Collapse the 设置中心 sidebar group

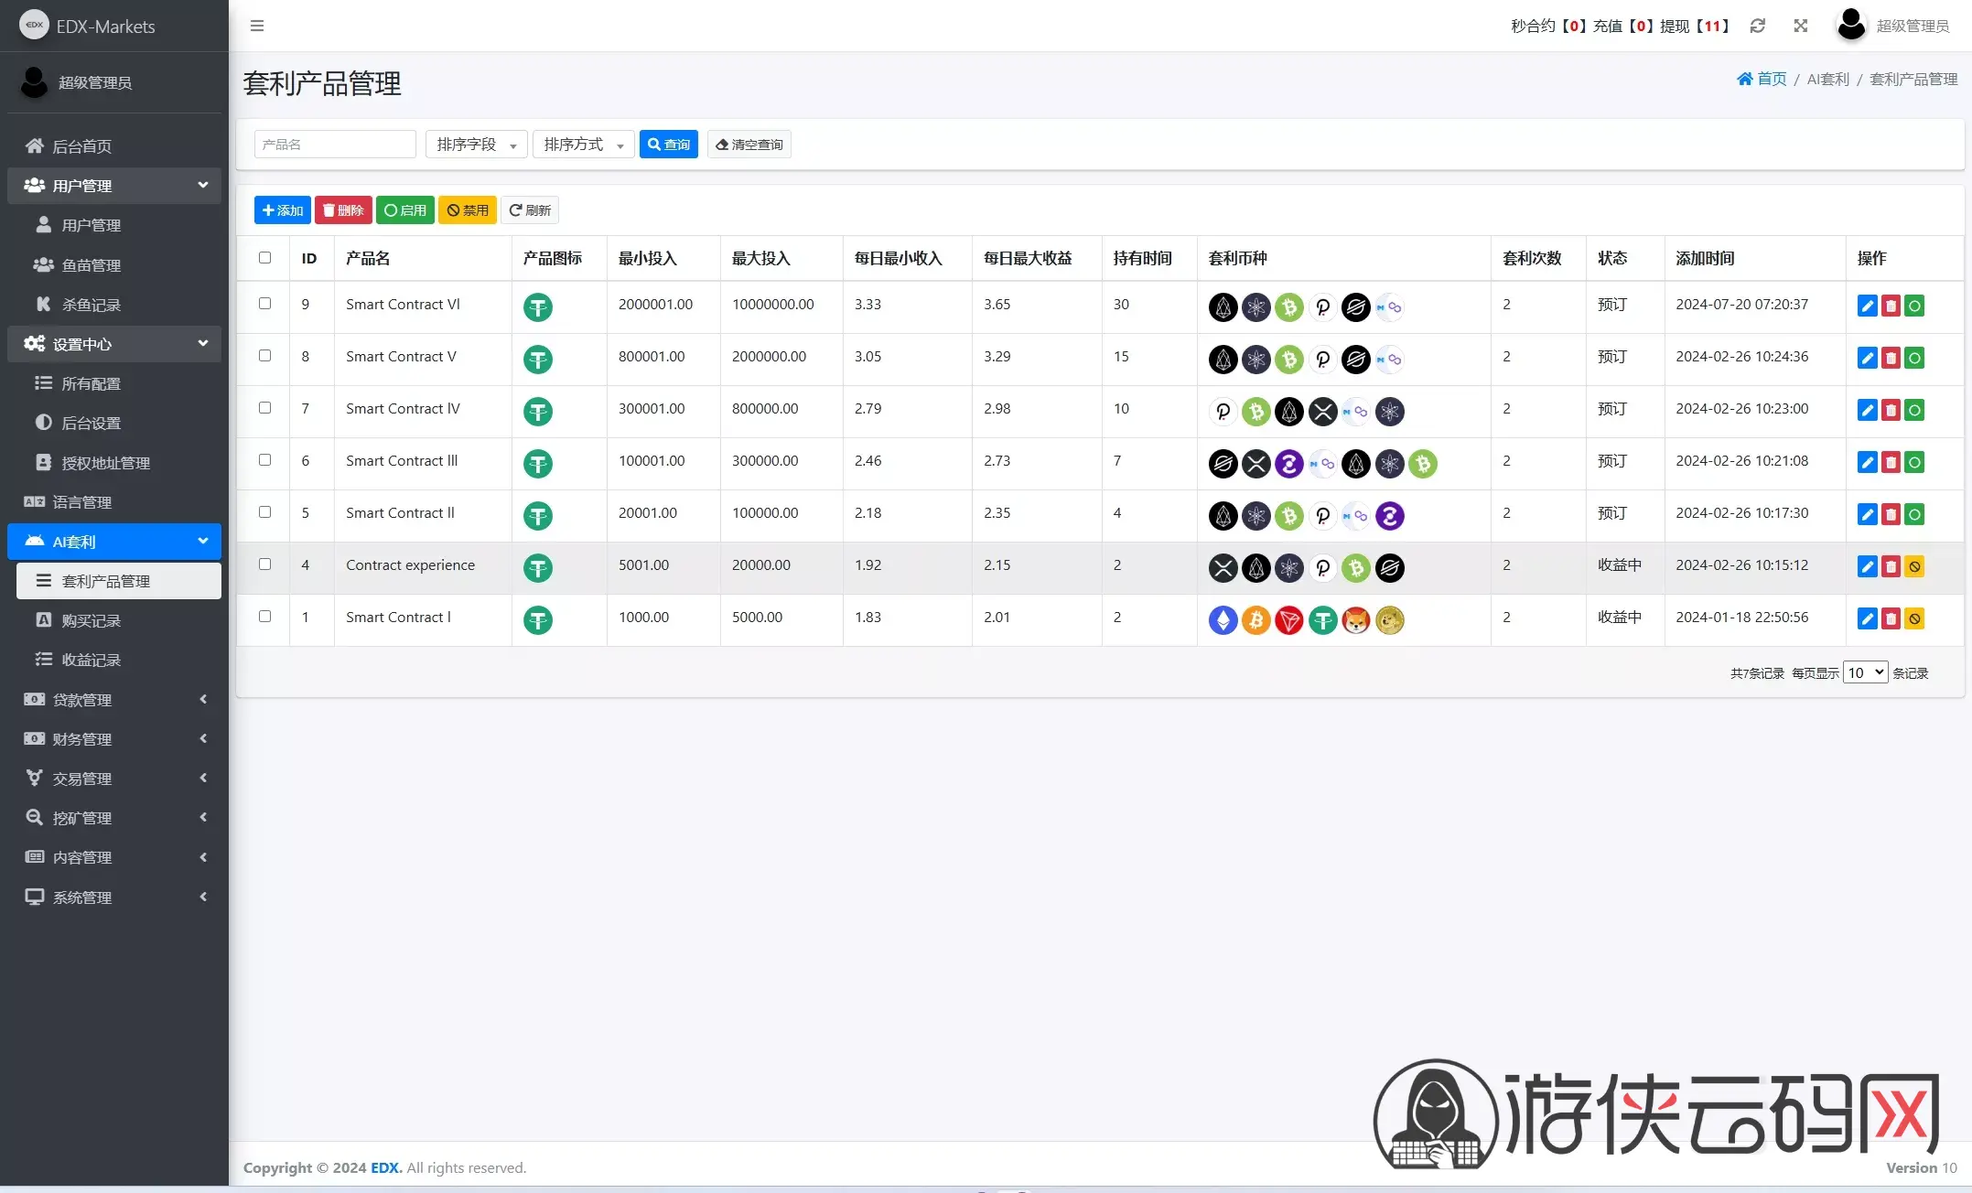114,344
